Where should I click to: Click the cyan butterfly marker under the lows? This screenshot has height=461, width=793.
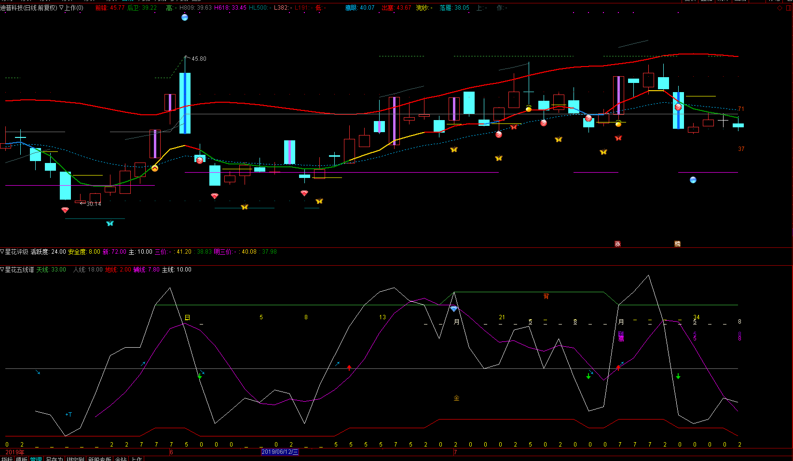(110, 223)
